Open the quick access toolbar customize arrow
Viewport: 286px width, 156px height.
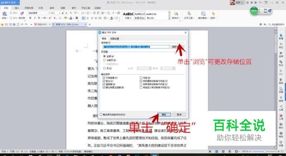(31, 24)
